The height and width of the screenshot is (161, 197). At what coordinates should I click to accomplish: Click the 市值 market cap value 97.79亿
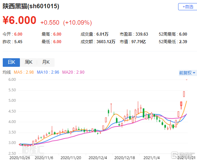click(139, 42)
